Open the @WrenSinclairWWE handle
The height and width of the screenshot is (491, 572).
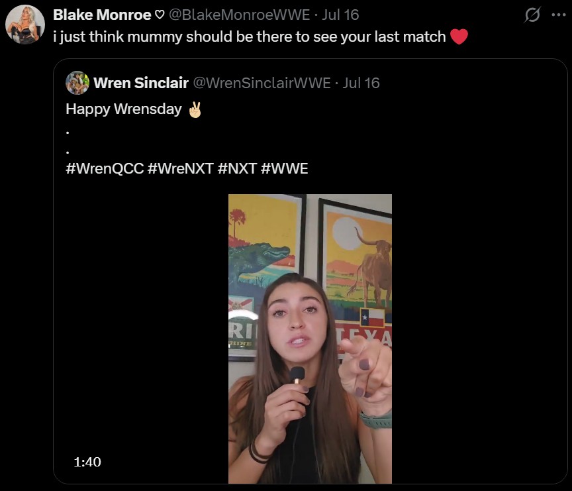pos(262,83)
